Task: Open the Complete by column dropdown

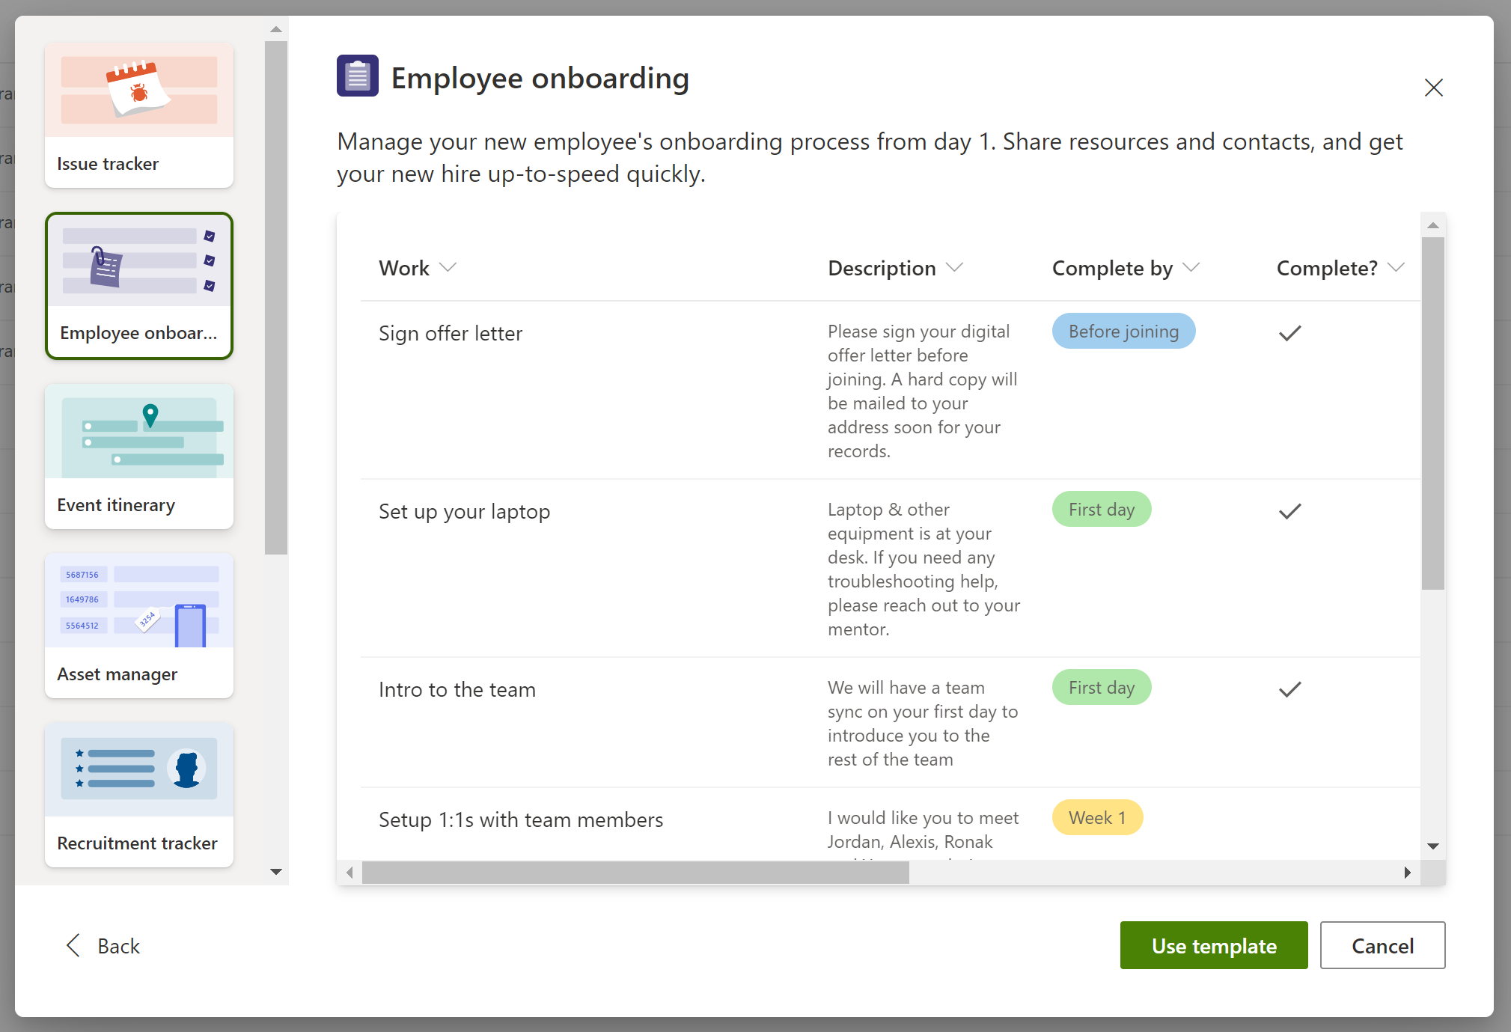Action: pos(1191,268)
